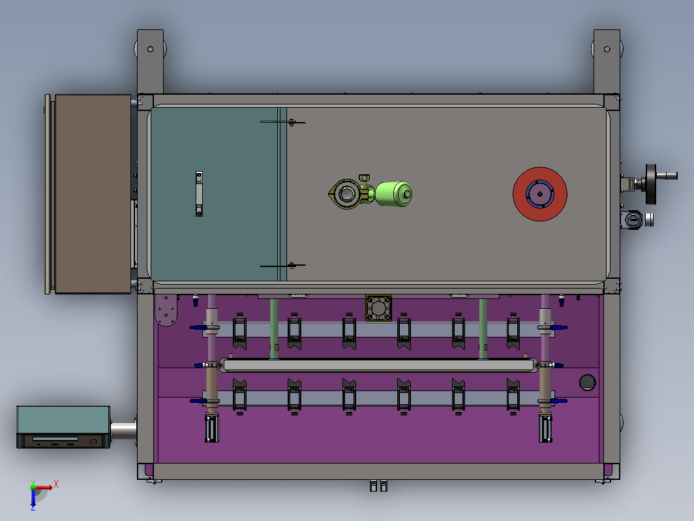
Task: Select the lower hinge of the teal door
Action: (283, 266)
